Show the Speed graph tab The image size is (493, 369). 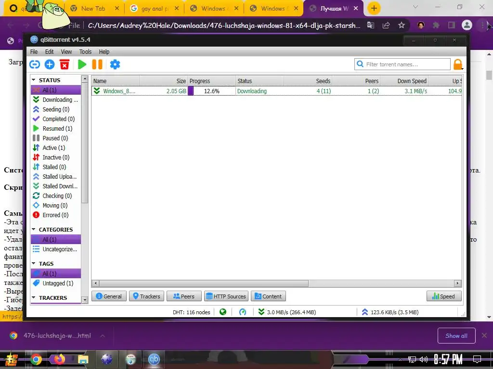point(444,296)
